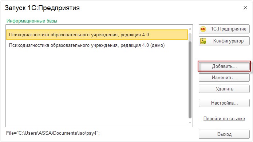The image size is (253, 142).
Task: Open Конфигуратор via its text label
Action: (228, 41)
